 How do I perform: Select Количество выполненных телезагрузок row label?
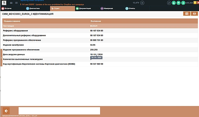coord(23,59)
